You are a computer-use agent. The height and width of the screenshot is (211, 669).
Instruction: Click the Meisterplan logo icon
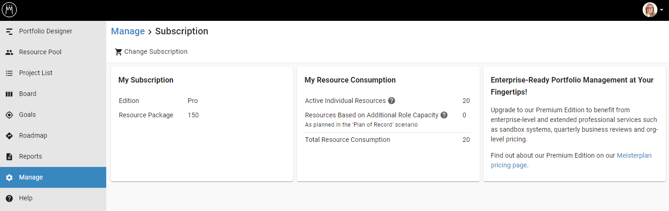point(9,10)
